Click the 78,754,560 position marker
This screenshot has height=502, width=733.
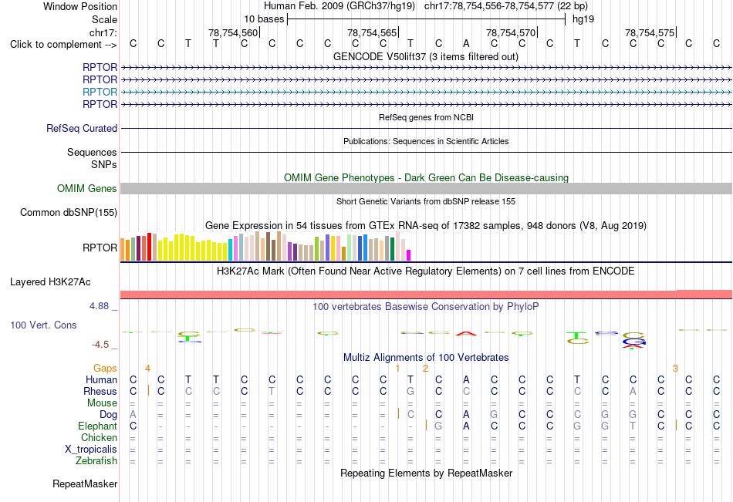[234, 32]
